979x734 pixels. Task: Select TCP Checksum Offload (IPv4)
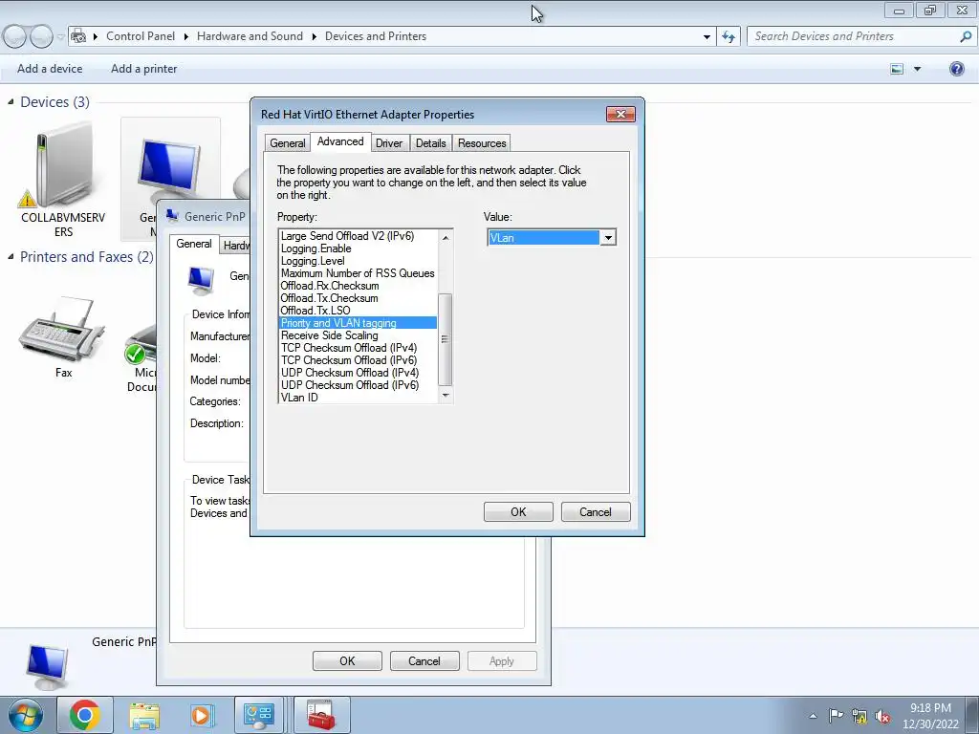(x=358, y=348)
